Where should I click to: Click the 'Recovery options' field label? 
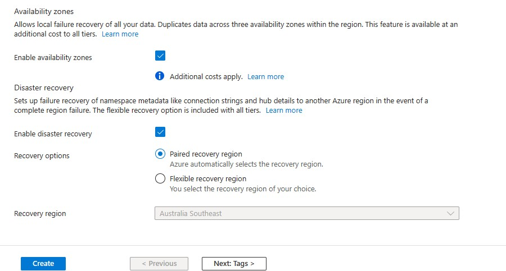click(x=42, y=156)
